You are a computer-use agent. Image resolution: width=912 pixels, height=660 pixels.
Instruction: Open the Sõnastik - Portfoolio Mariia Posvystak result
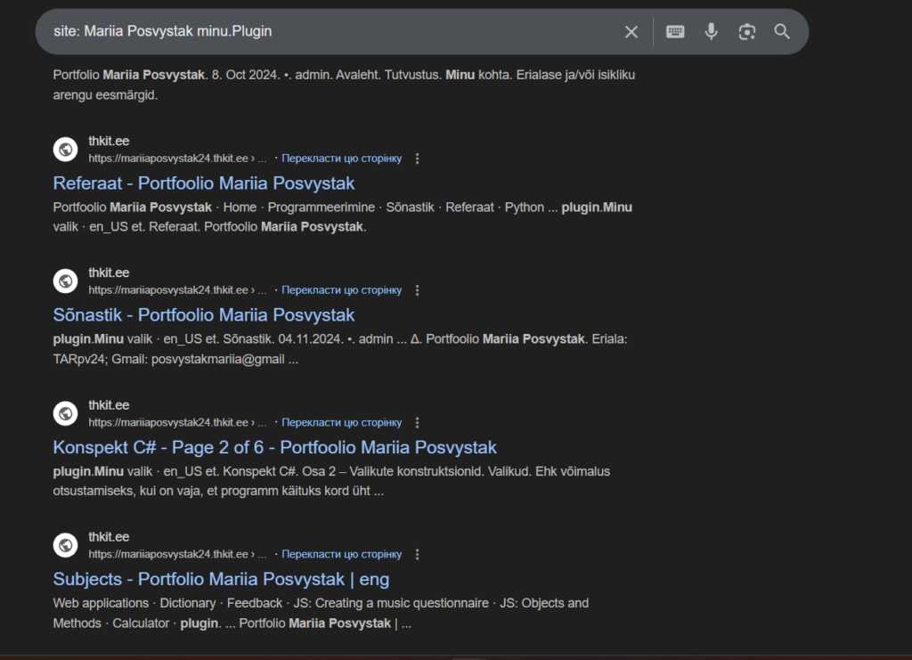click(x=204, y=315)
